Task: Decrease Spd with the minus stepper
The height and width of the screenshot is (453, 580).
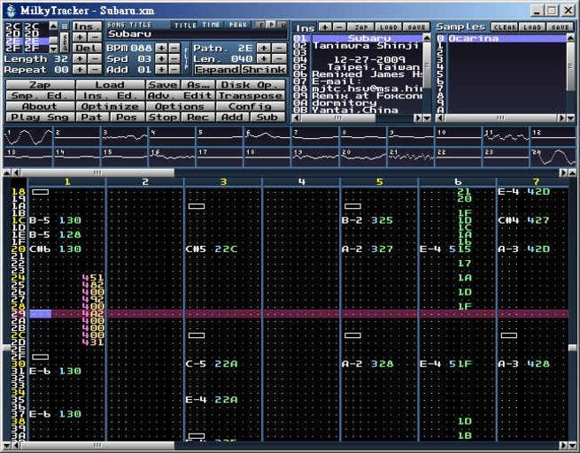Action: pos(174,58)
